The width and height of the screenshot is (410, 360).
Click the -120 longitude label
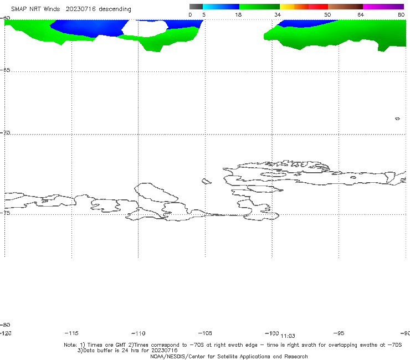click(x=6, y=333)
